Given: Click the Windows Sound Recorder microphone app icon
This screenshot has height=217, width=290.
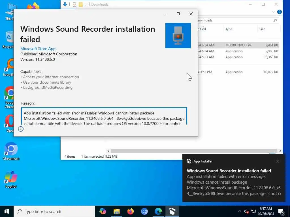Looking at the screenshot, I should [178, 36].
